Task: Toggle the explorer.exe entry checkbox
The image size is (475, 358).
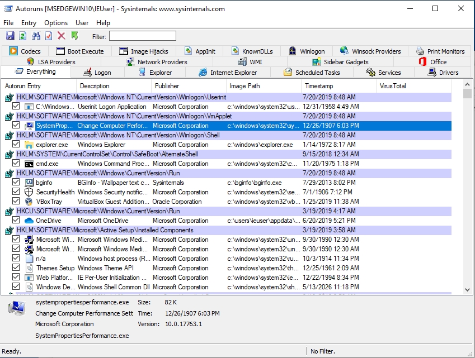Action: pyautogui.click(x=16, y=145)
